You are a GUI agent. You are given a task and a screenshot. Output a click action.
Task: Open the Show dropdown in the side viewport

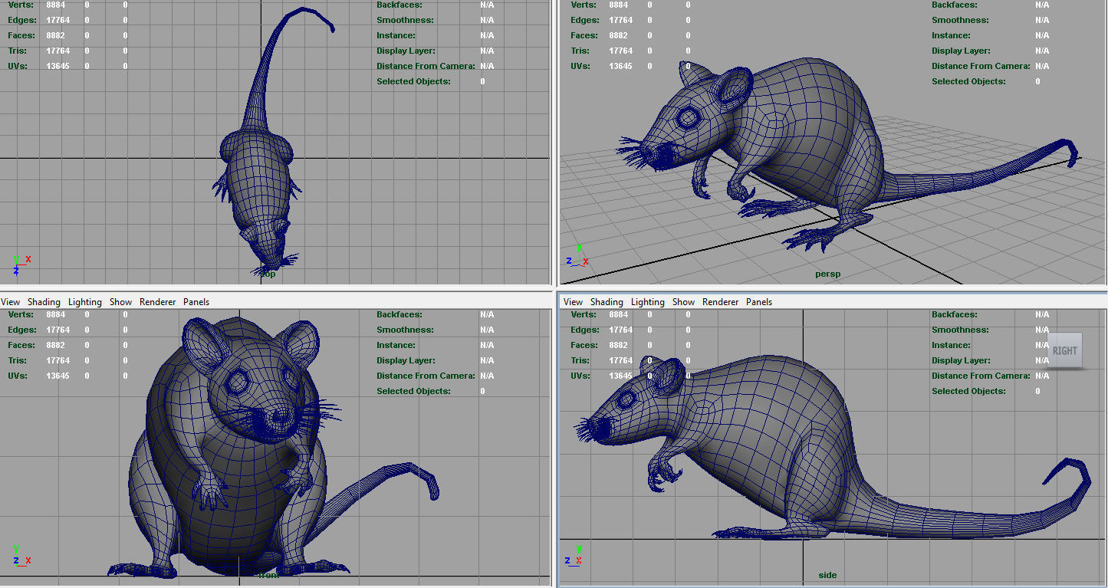683,301
